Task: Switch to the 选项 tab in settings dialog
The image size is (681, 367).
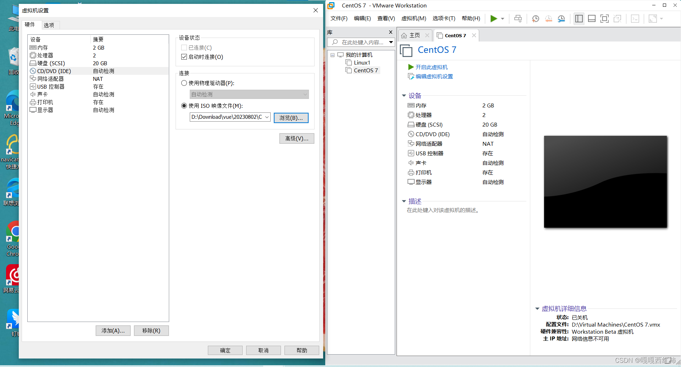Action: (49, 25)
